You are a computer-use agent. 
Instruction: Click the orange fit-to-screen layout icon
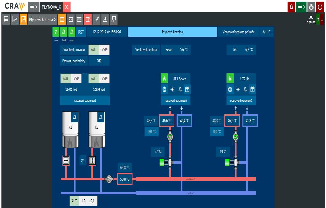tap(62, 19)
